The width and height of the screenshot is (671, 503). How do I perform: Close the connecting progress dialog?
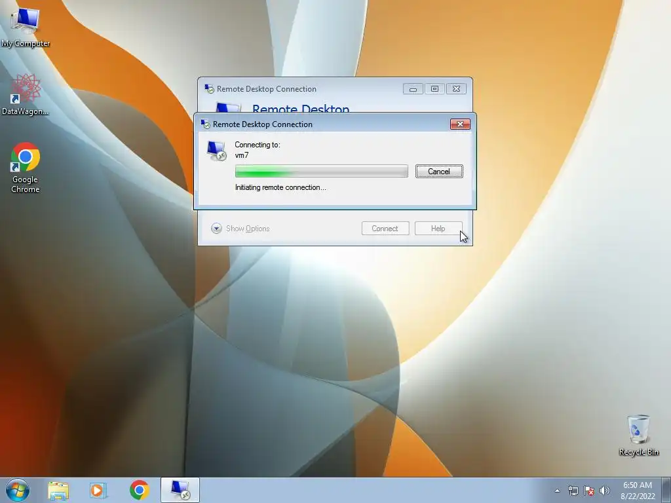[460, 124]
